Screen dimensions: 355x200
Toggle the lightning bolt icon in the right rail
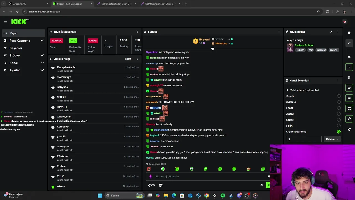pyautogui.click(x=349, y=67)
